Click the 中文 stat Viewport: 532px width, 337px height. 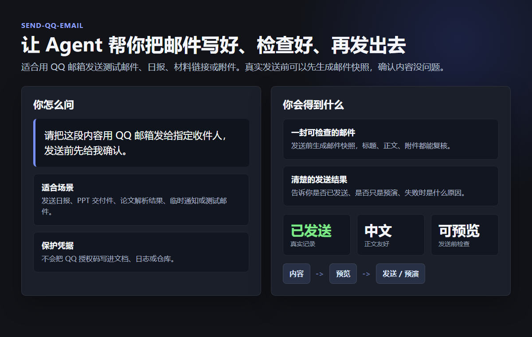(x=378, y=231)
